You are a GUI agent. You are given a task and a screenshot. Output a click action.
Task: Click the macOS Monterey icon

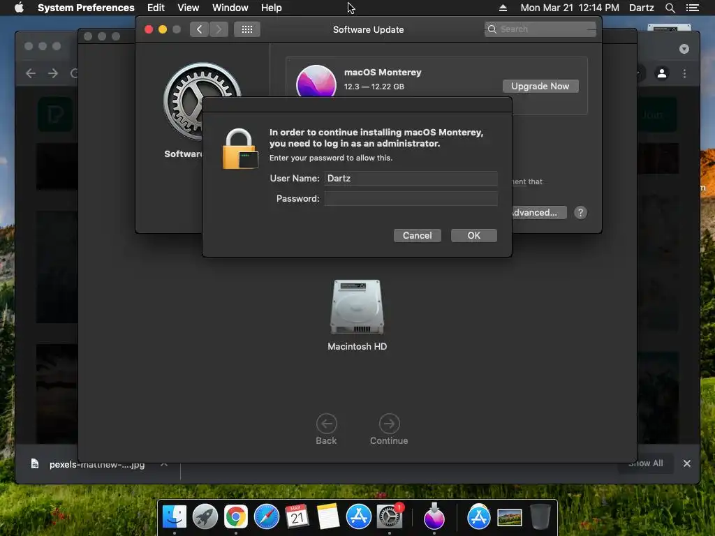pos(316,81)
